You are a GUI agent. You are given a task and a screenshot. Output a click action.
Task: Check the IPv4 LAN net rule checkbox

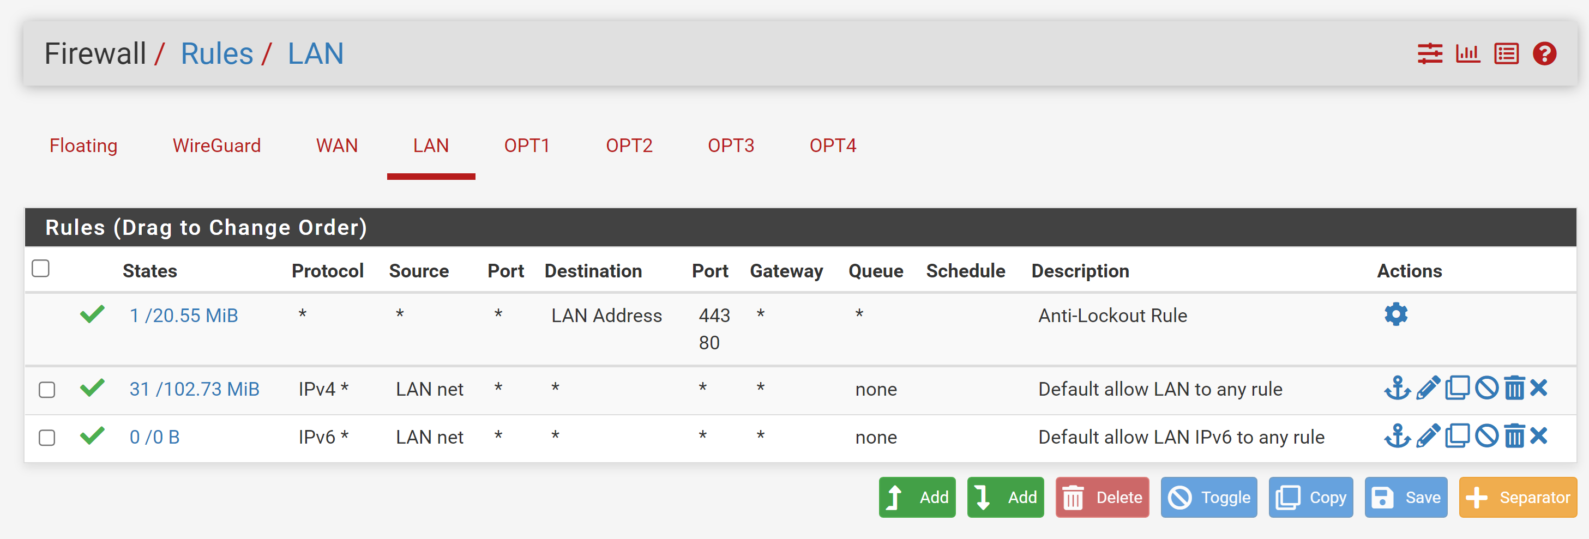coord(47,390)
